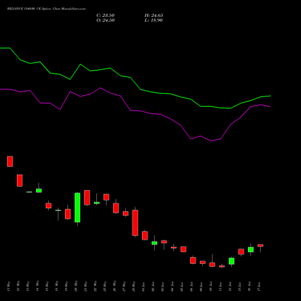Viewport: 301px width, 301px height.
Task: Click the green candle for 14 May
Action: [x=39, y=190]
